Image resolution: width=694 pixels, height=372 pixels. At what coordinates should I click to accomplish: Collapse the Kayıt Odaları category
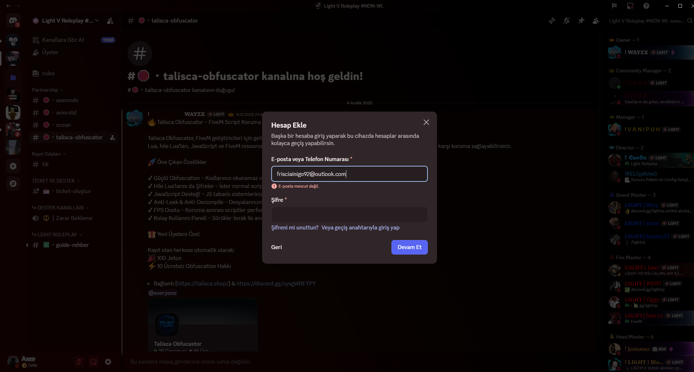tap(49, 154)
